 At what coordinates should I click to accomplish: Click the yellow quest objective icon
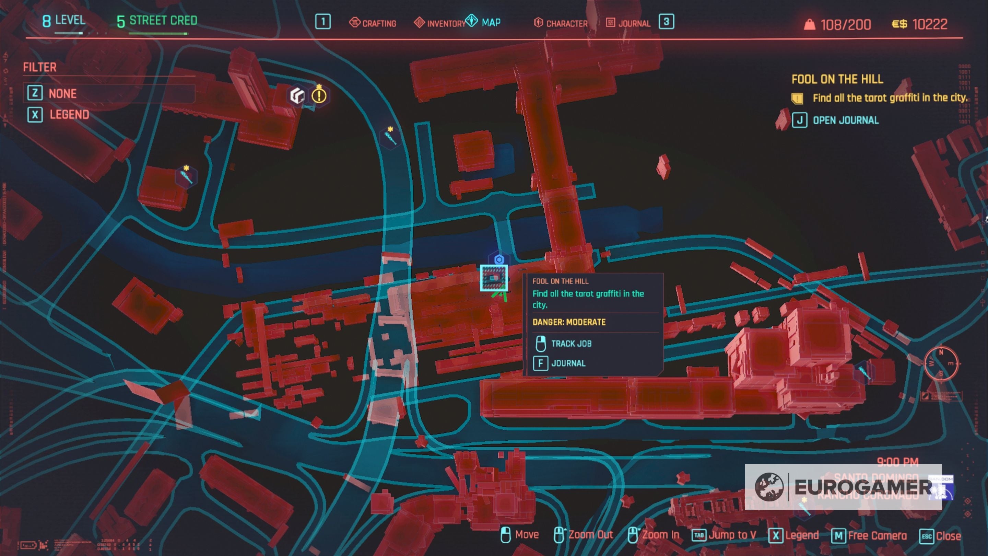coord(797,98)
